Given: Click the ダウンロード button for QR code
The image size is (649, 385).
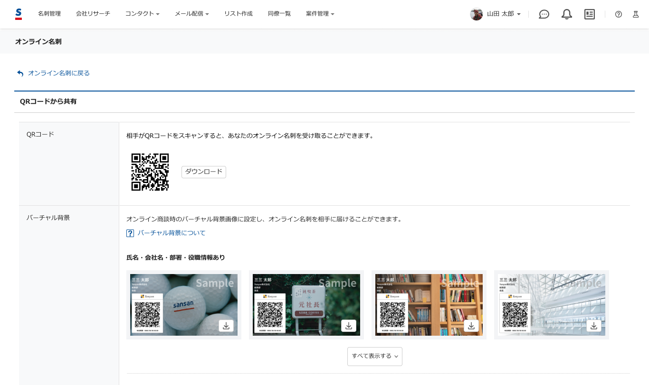Looking at the screenshot, I should pos(204,172).
